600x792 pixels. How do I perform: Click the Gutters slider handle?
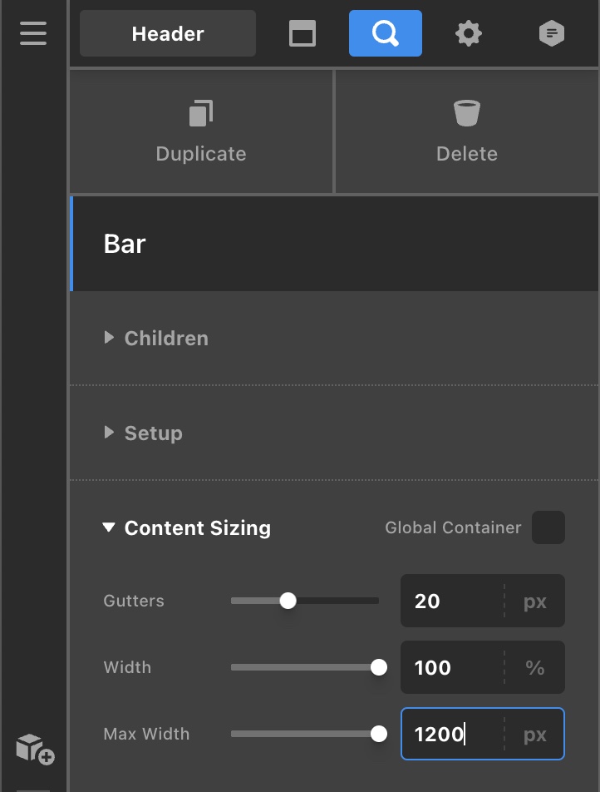pyautogui.click(x=288, y=601)
